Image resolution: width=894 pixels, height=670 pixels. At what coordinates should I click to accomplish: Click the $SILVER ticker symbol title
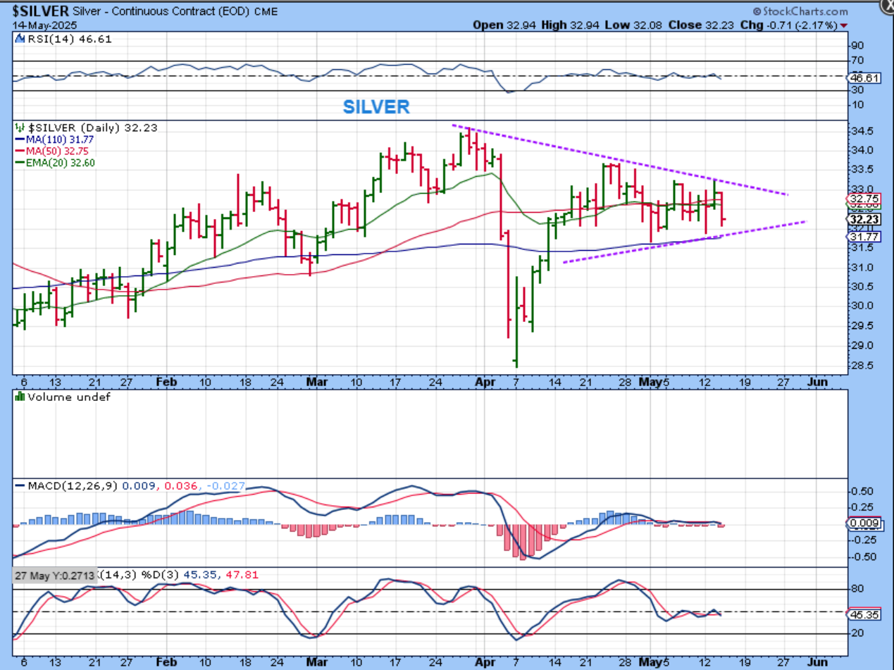coord(39,11)
